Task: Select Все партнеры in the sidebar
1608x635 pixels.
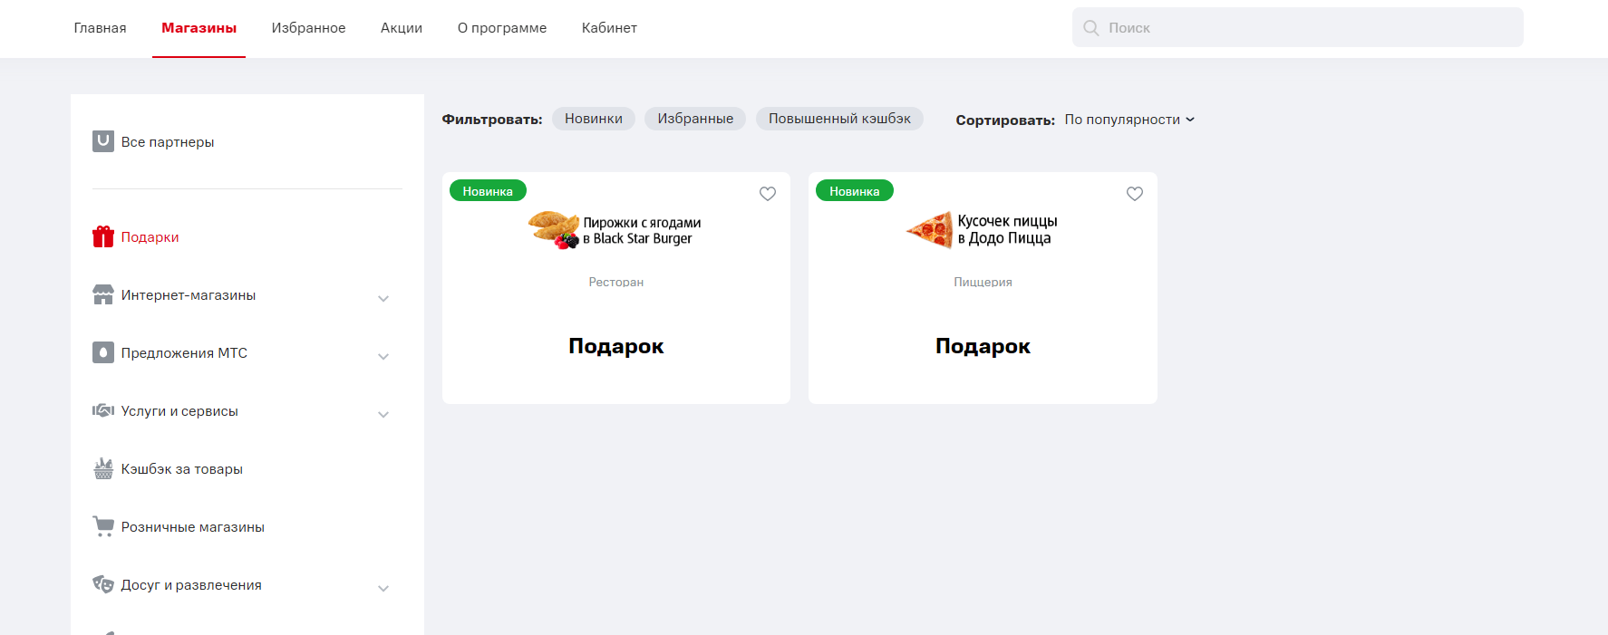Action: click(168, 142)
